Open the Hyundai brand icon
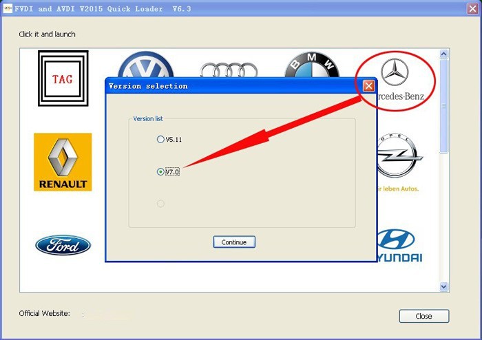 click(399, 246)
